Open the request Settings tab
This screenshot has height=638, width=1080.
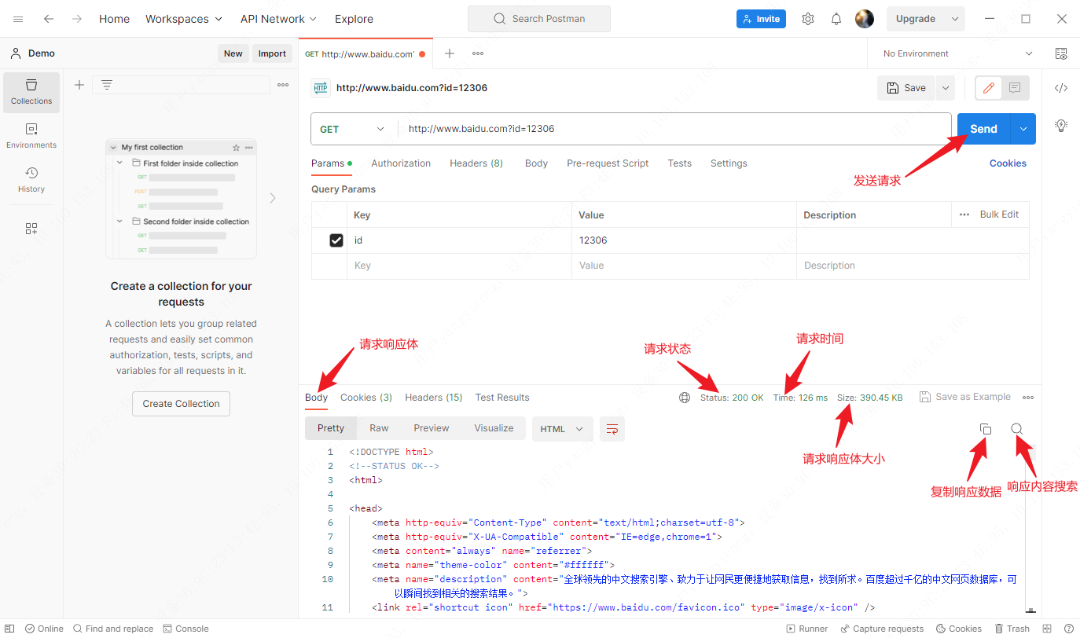tap(729, 163)
